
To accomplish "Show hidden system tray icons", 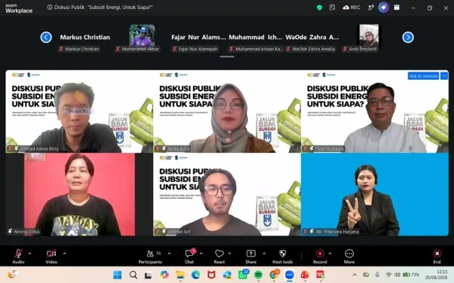I will (x=354, y=275).
